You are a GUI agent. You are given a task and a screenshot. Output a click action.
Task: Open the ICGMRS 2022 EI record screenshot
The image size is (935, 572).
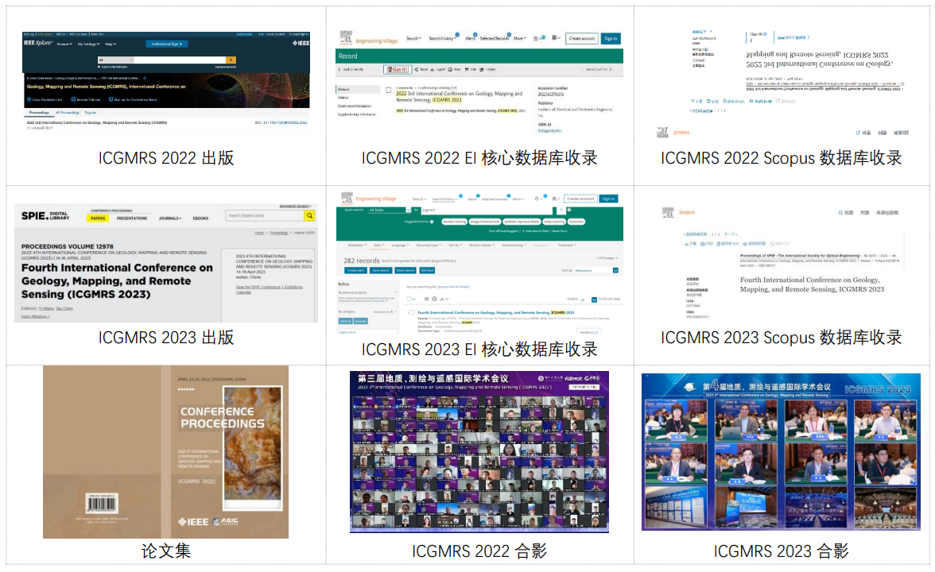(479, 83)
